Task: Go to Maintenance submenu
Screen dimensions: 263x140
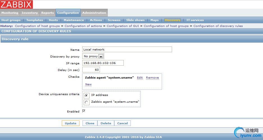Action: coord(74,20)
